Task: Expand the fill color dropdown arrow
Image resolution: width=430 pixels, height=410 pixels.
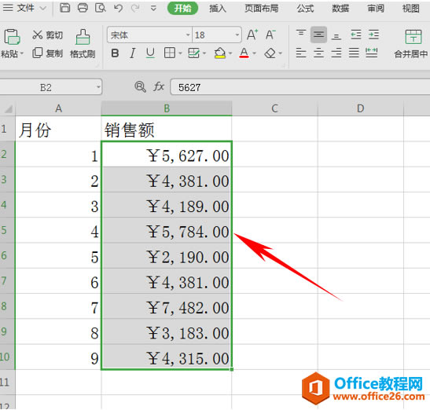Action: [230, 53]
